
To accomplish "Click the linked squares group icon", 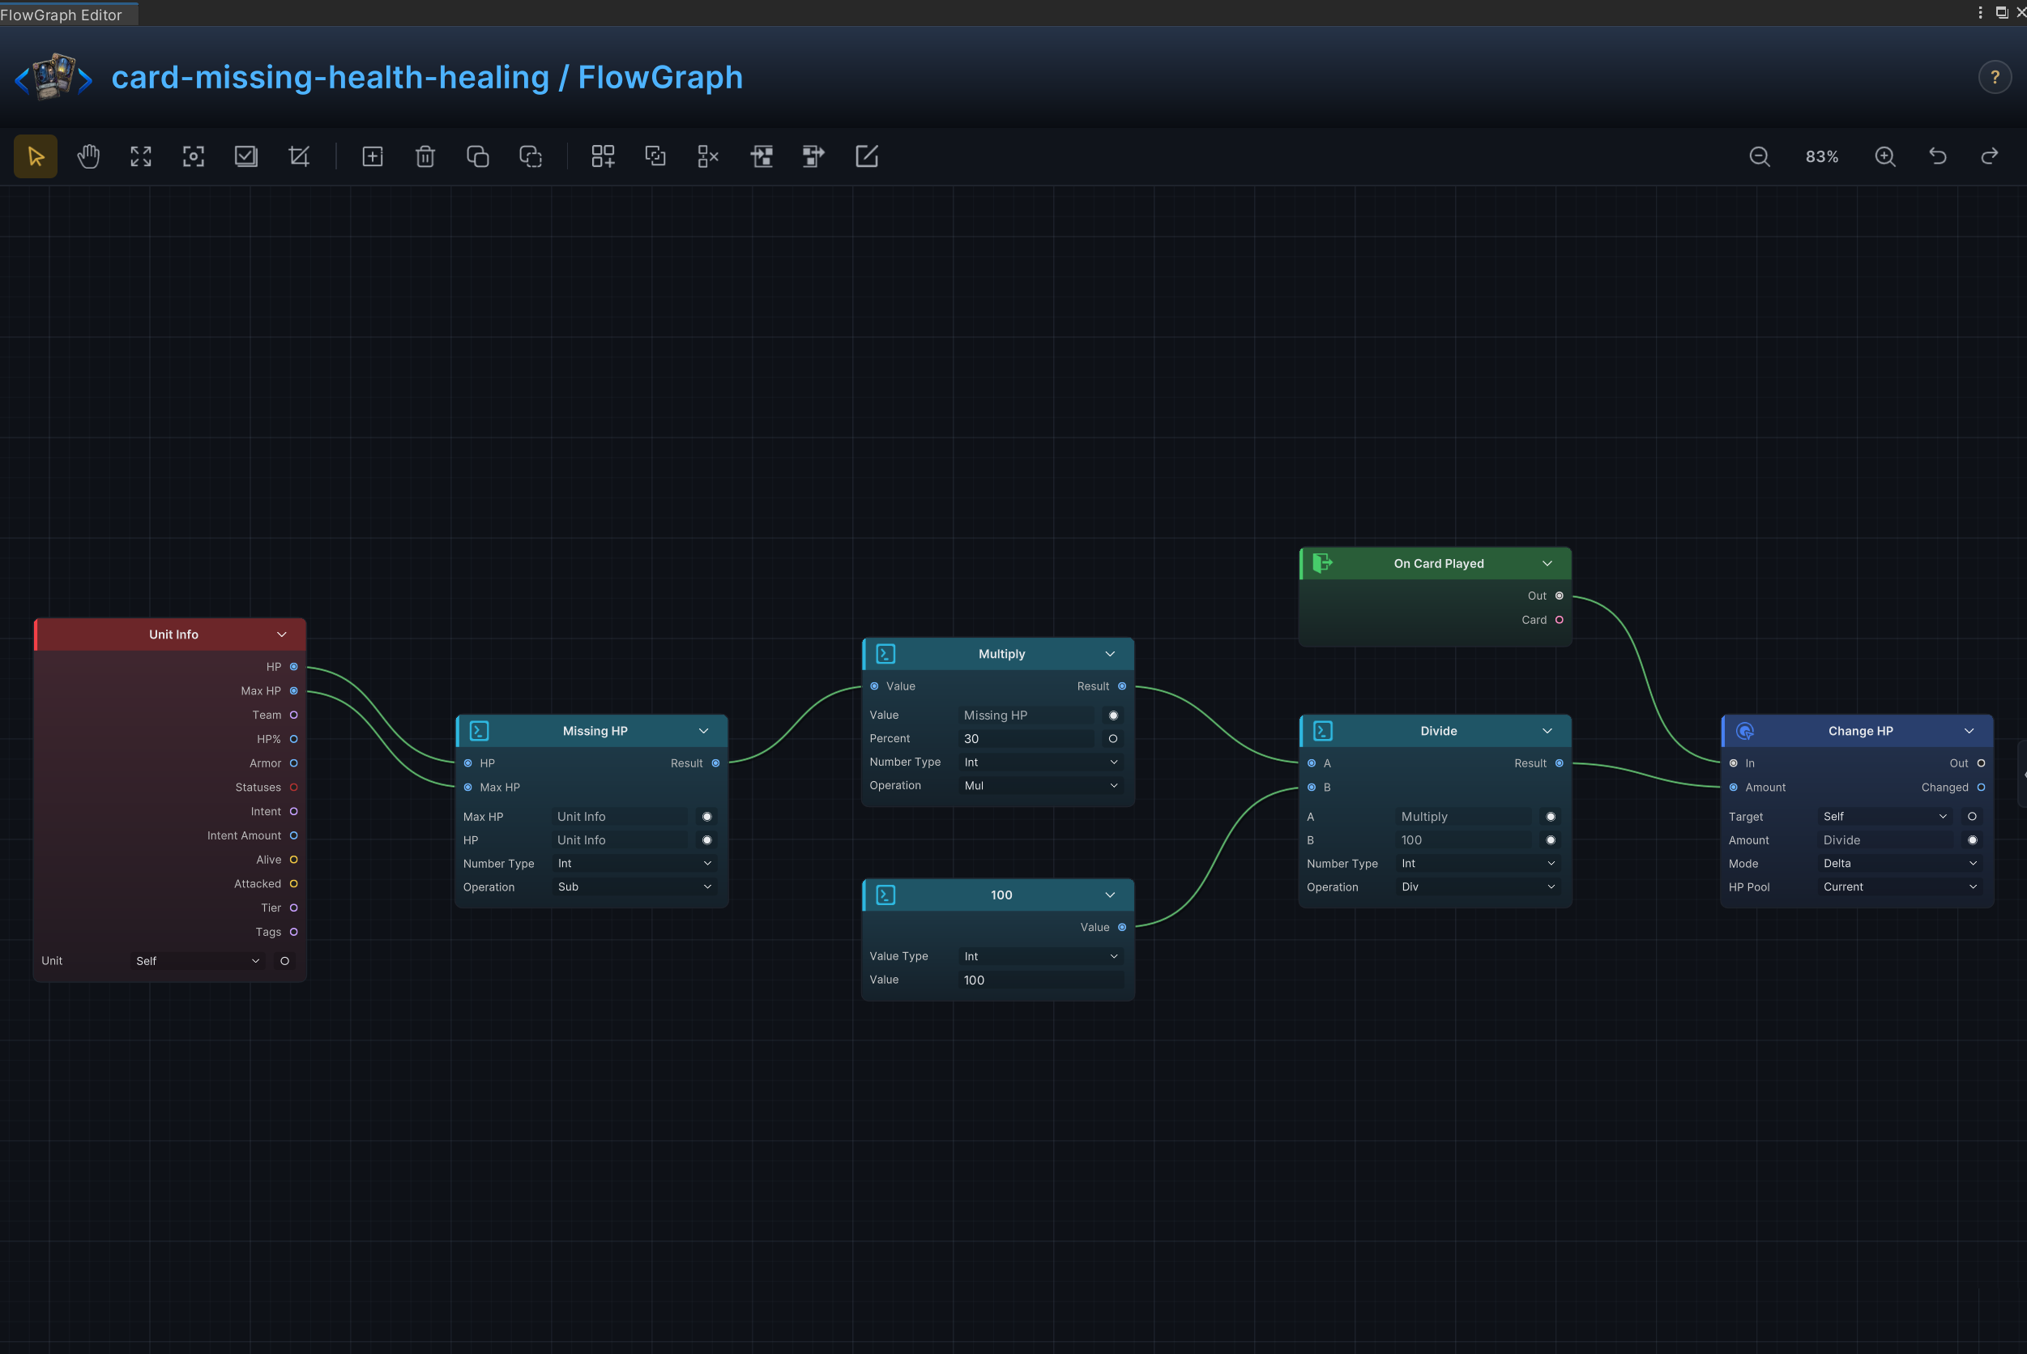I will click(x=655, y=156).
